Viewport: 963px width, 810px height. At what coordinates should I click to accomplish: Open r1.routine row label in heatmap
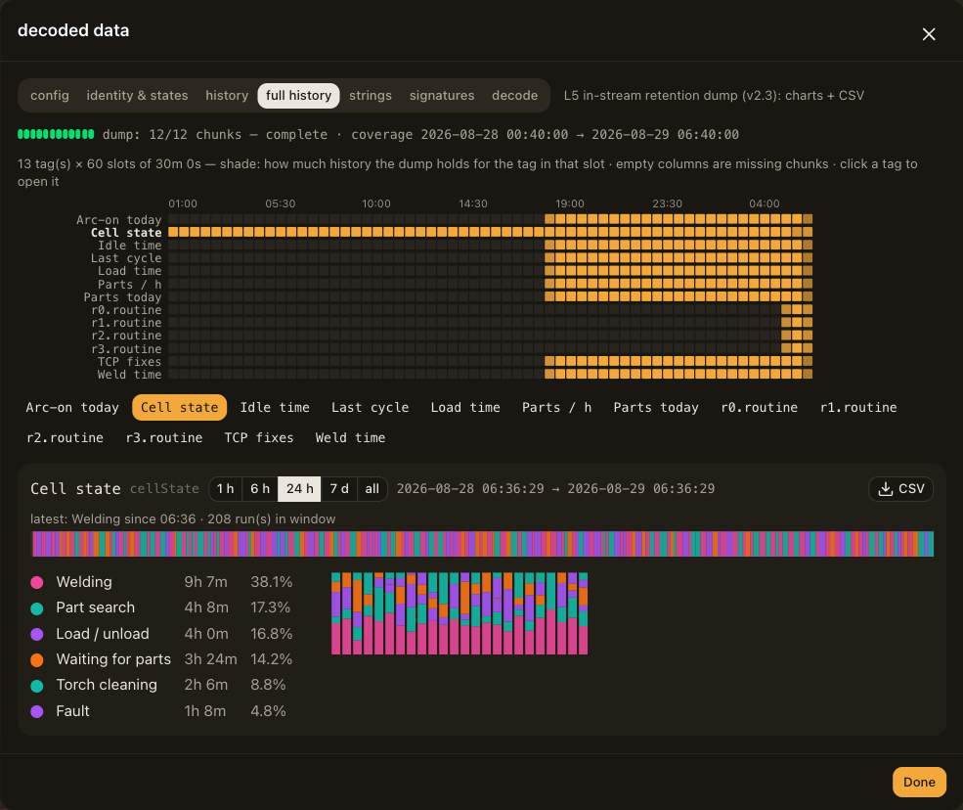[126, 323]
